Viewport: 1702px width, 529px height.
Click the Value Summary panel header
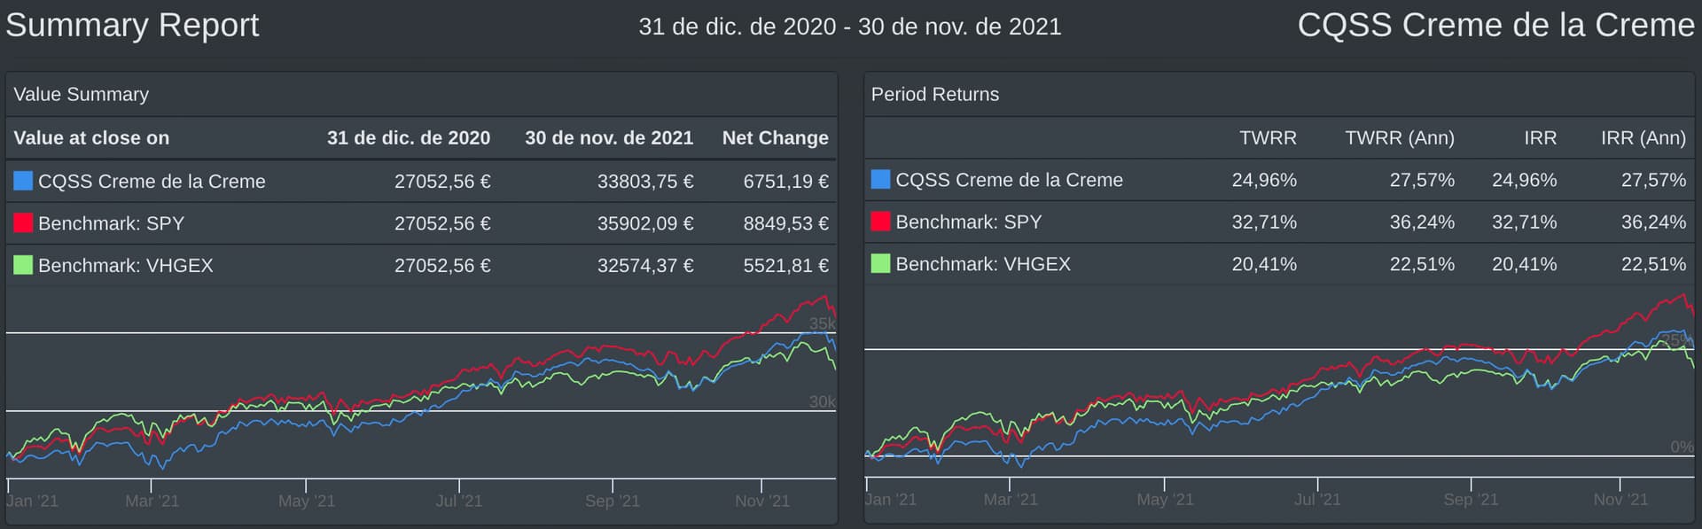click(x=421, y=94)
